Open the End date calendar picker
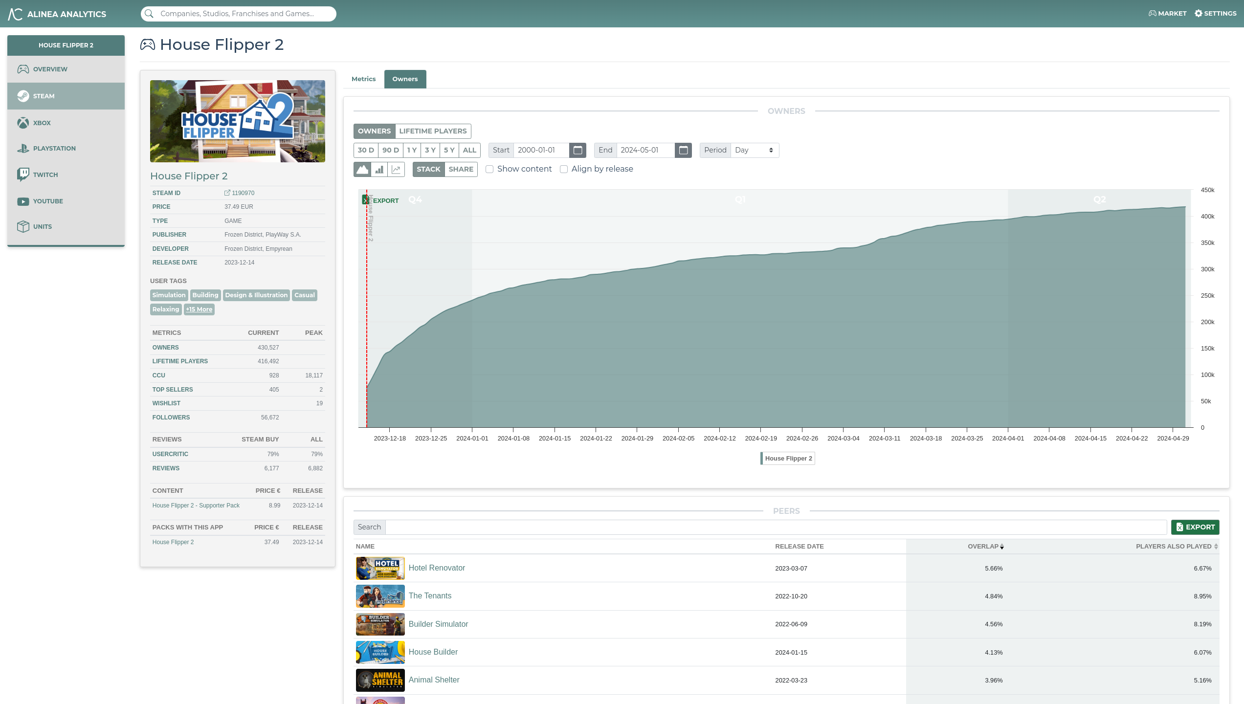The height and width of the screenshot is (704, 1244). click(x=683, y=150)
